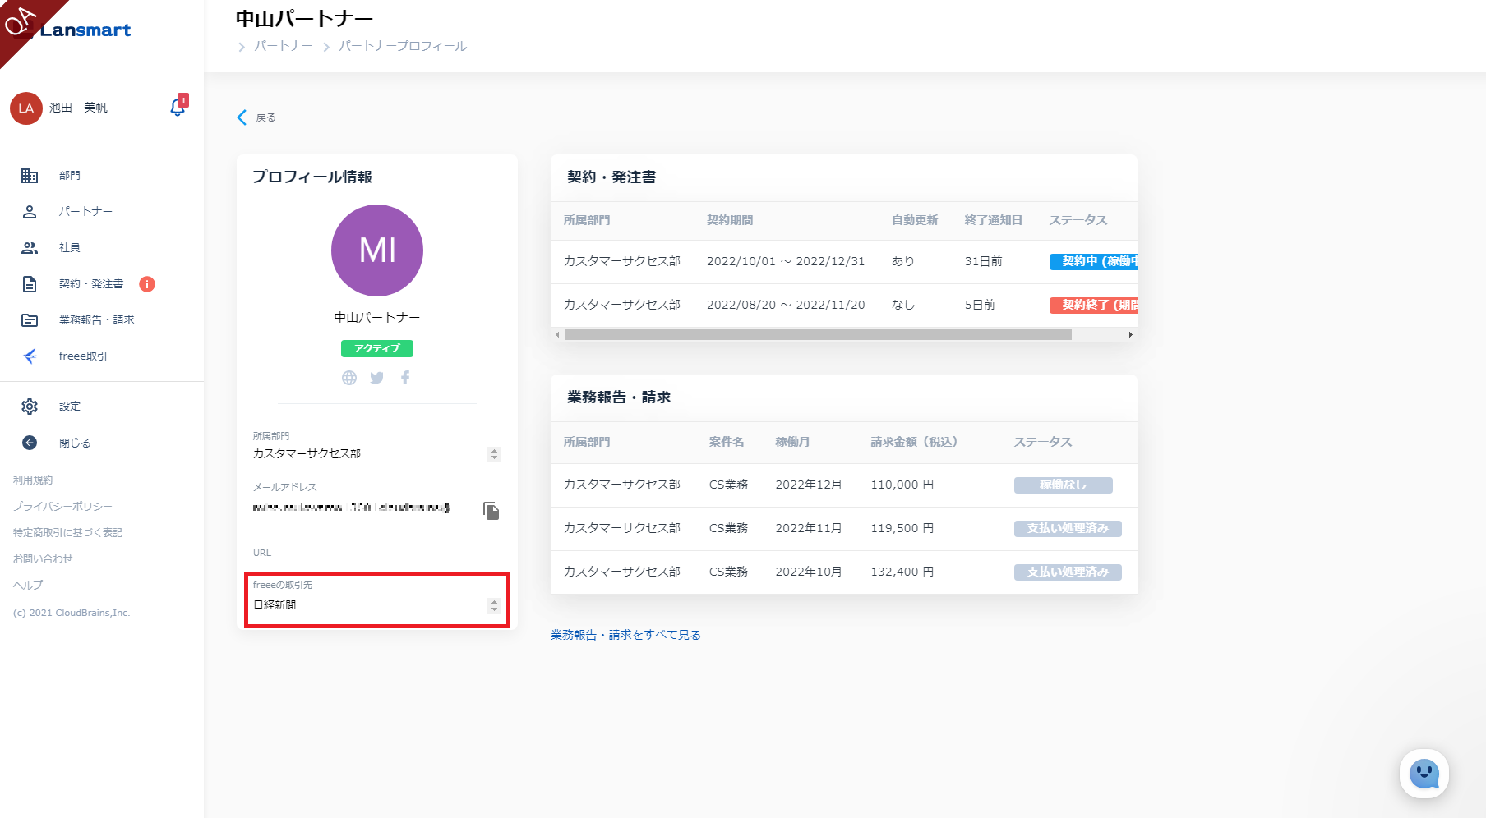
Task: Click the 請求金額（税込） column header
Action: [915, 443]
